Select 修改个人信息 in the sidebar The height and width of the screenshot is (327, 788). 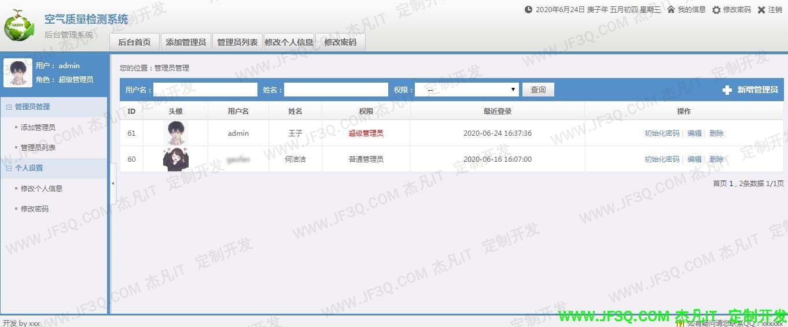coord(42,189)
